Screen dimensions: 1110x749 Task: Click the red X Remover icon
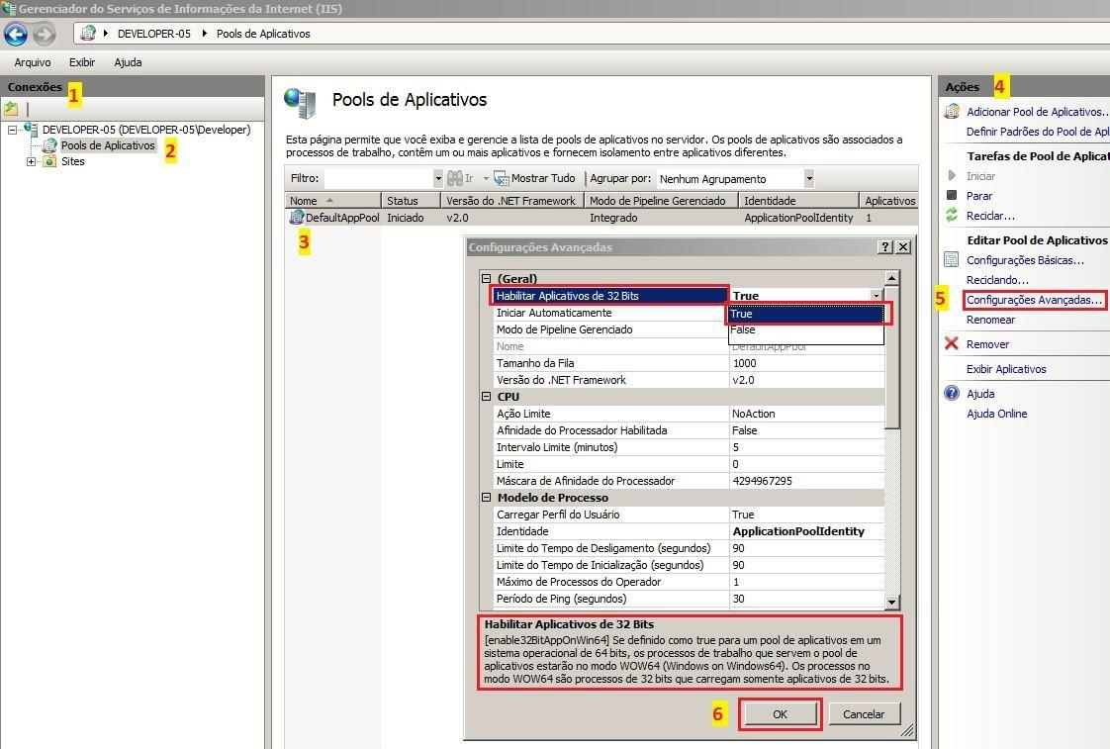[952, 343]
